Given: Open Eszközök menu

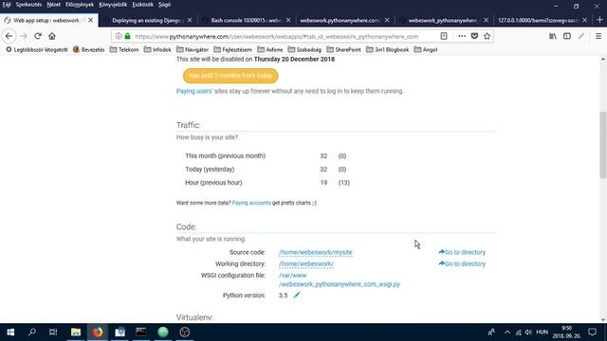Looking at the screenshot, I should click(142, 5).
